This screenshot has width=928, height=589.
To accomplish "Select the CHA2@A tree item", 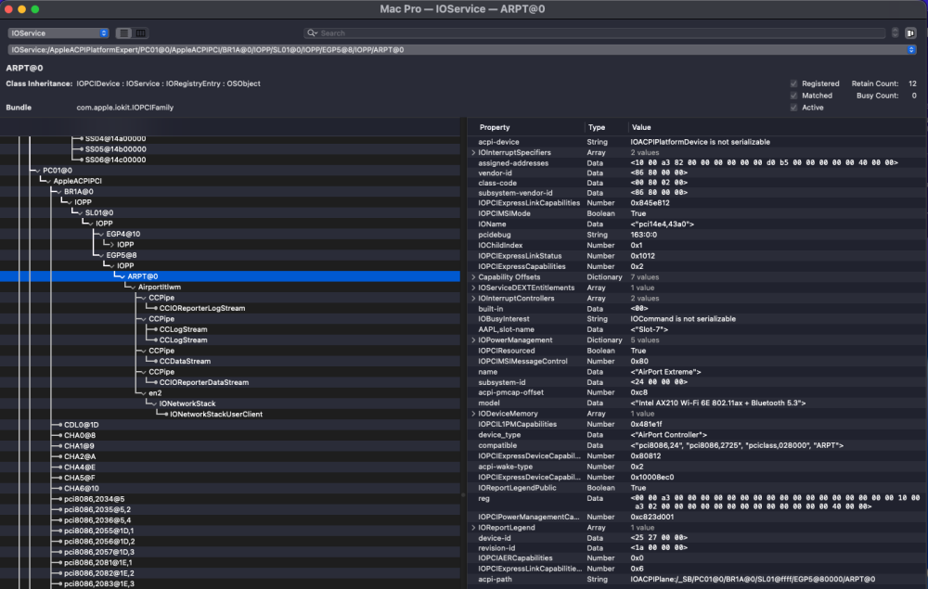I will coord(80,456).
